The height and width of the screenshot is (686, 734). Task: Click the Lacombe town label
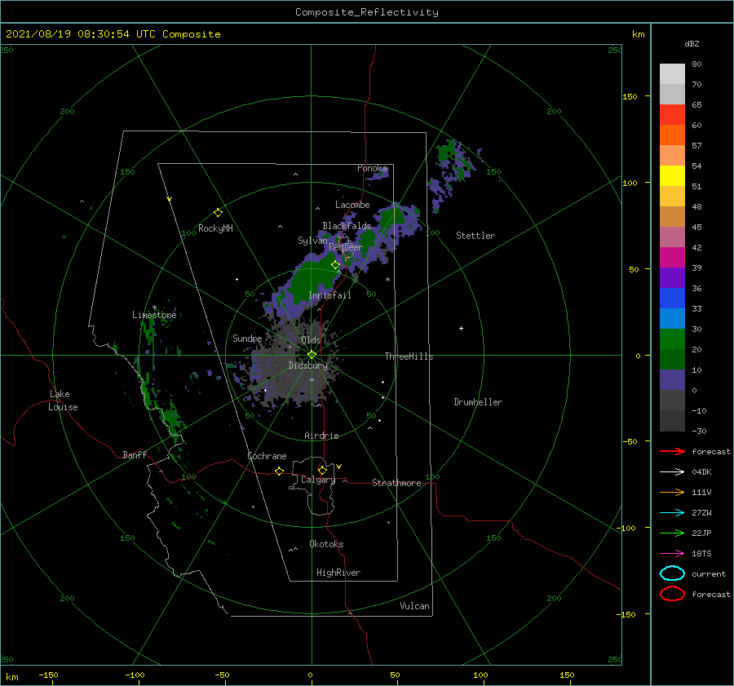pos(352,205)
